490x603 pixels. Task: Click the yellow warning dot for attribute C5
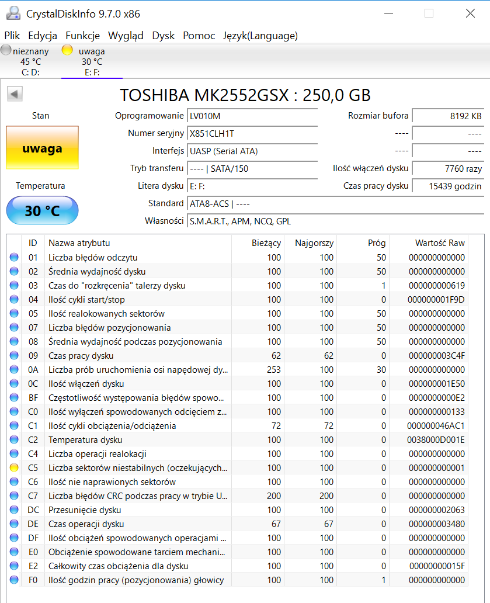pos(14,467)
